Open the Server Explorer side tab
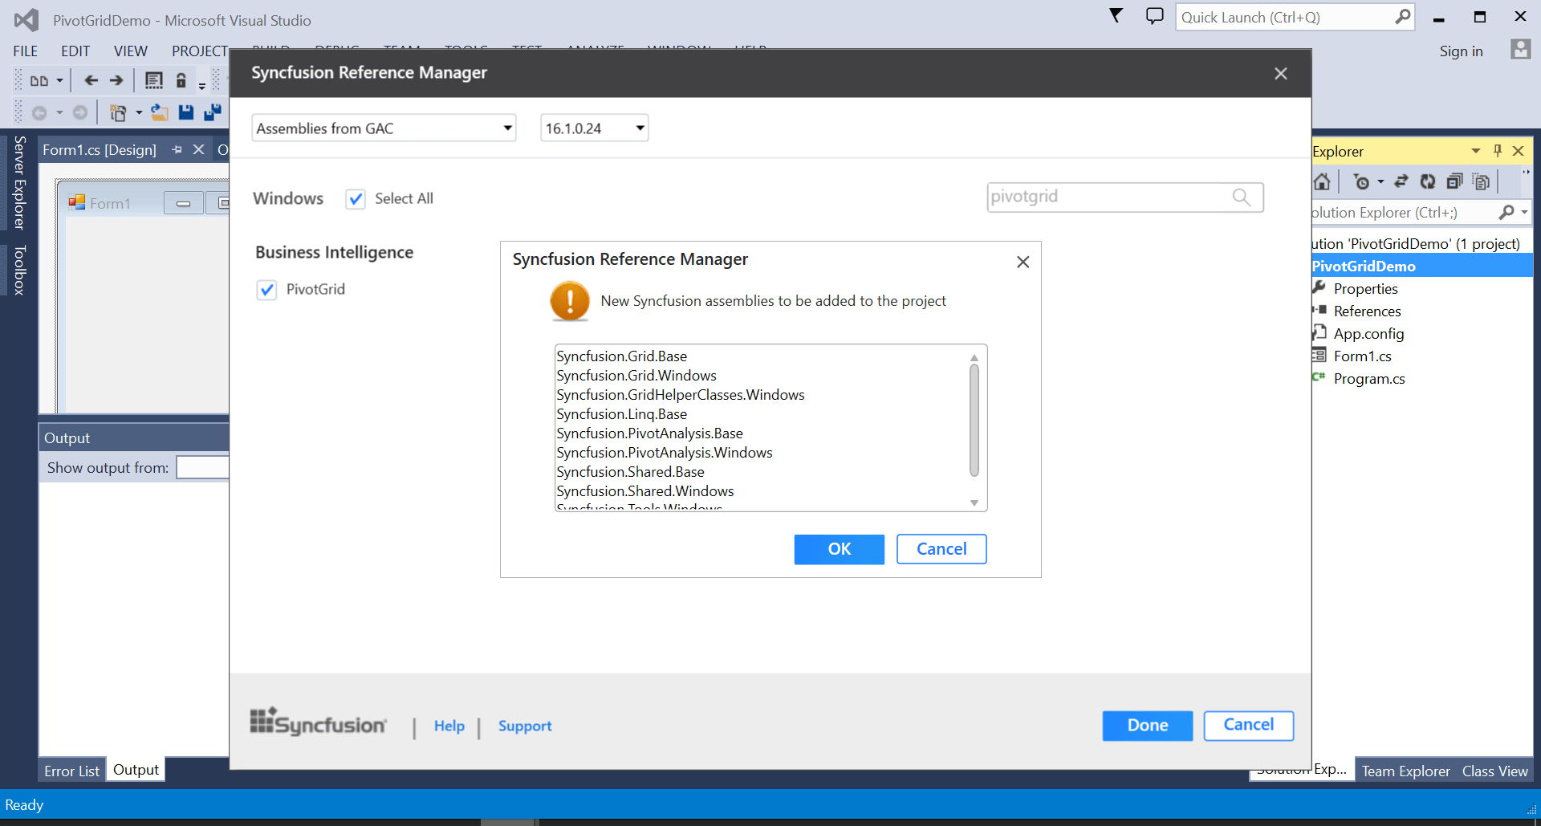This screenshot has height=826, width=1541. (20, 183)
